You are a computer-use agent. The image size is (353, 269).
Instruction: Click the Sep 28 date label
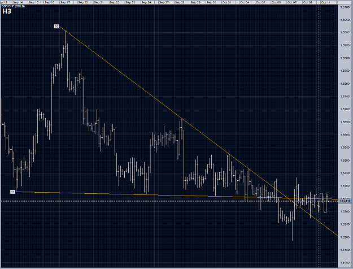tap(180, 2)
